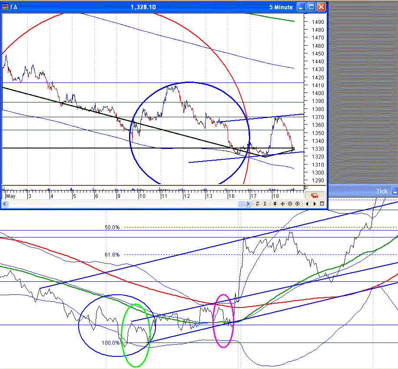This screenshot has width=398, height=369.
Task: Click the 5 Minute timeframe label
Action: pos(281,7)
